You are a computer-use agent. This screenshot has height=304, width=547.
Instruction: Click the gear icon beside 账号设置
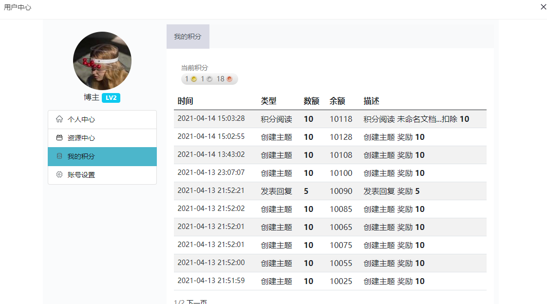click(x=59, y=174)
